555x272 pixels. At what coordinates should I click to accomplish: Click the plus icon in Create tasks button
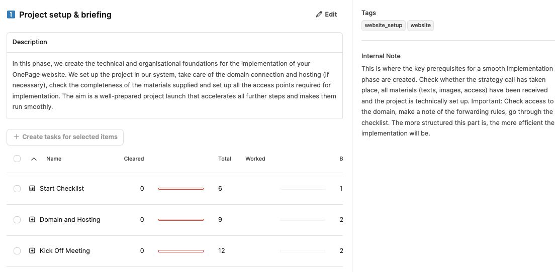17,137
